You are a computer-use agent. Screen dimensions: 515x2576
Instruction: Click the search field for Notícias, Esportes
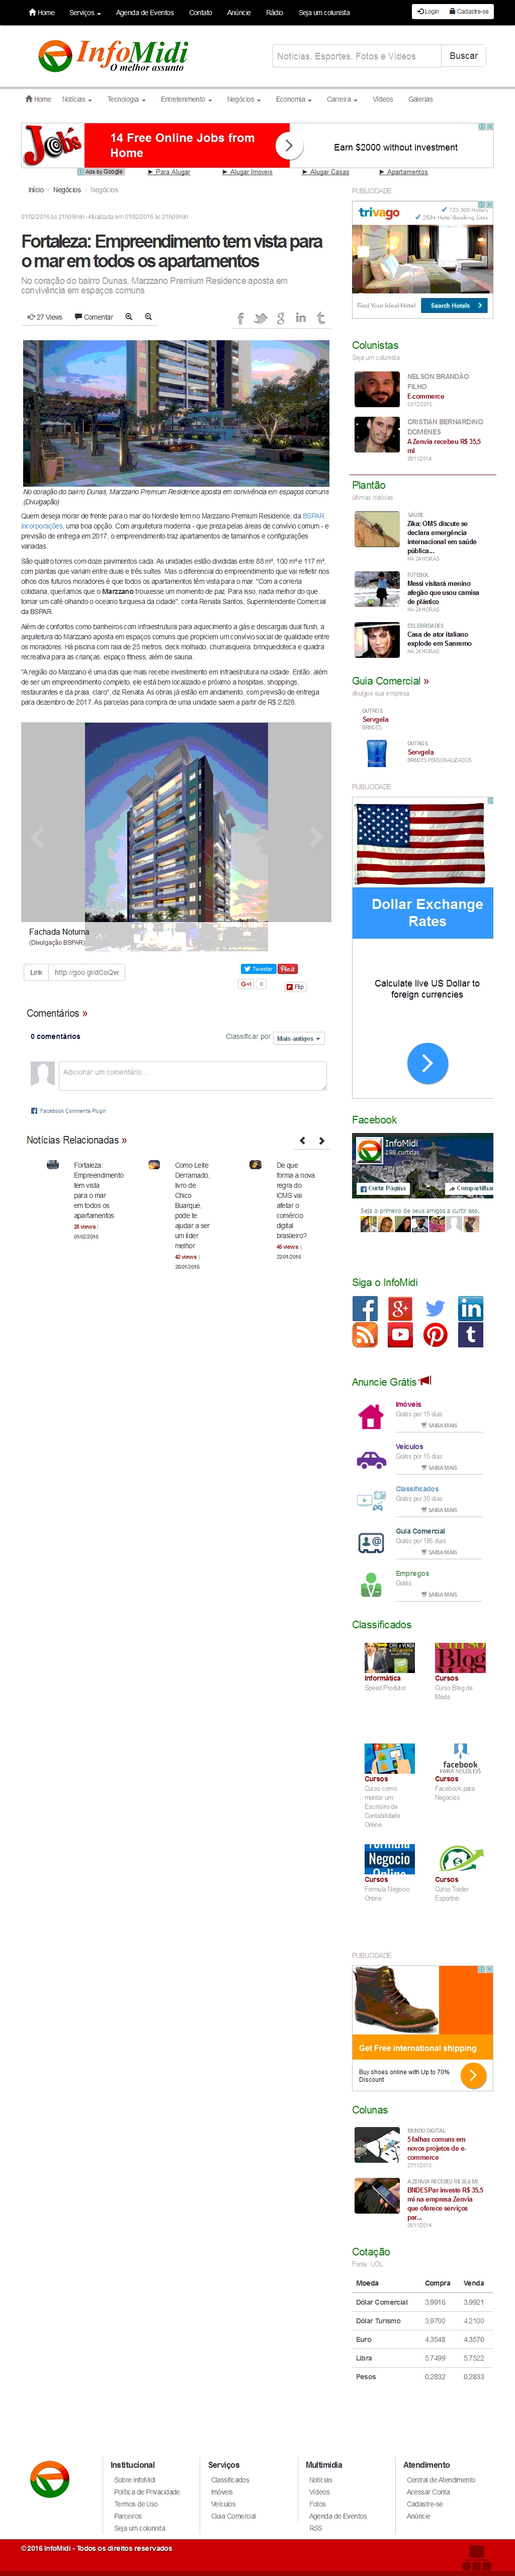pos(356,56)
